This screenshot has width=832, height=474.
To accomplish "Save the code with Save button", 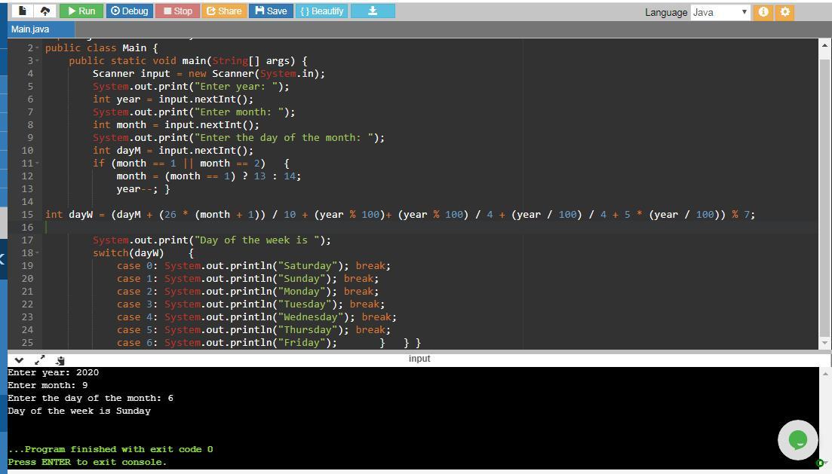I will tap(271, 11).
